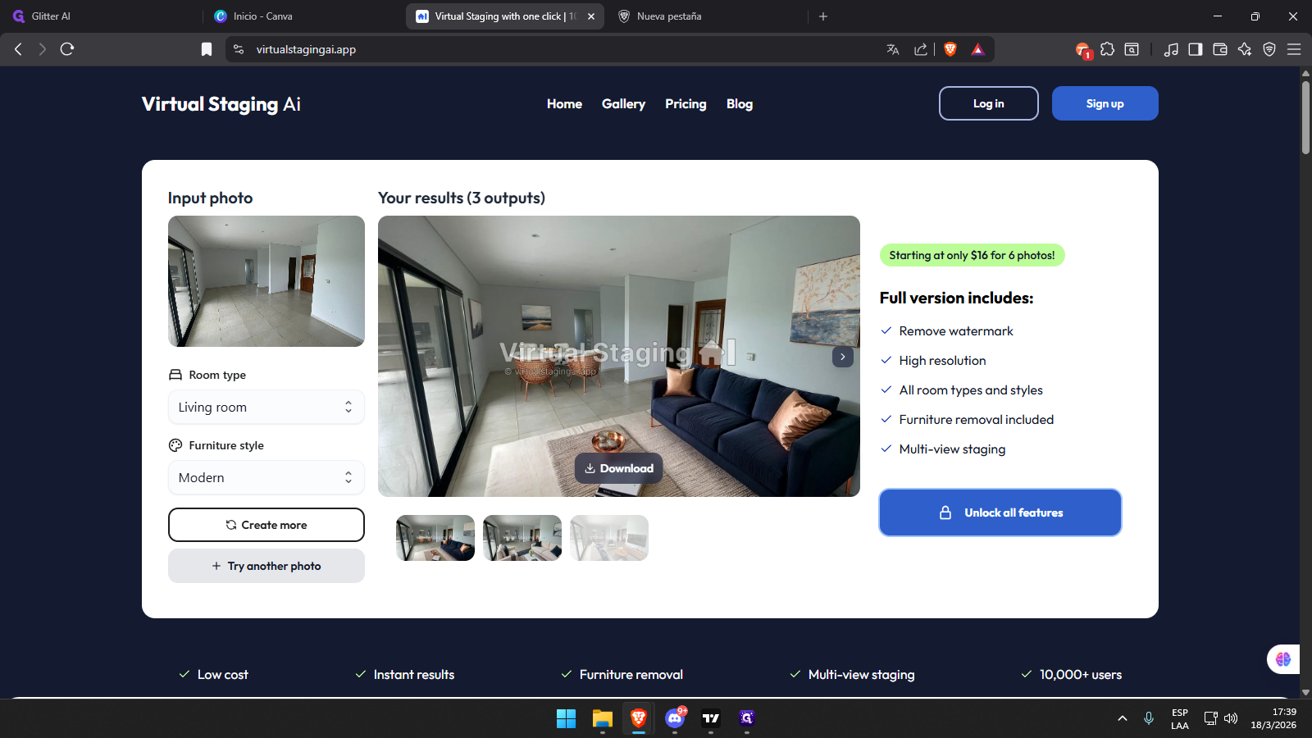
Task: Expand the Furniture style dropdown
Action: point(266,478)
